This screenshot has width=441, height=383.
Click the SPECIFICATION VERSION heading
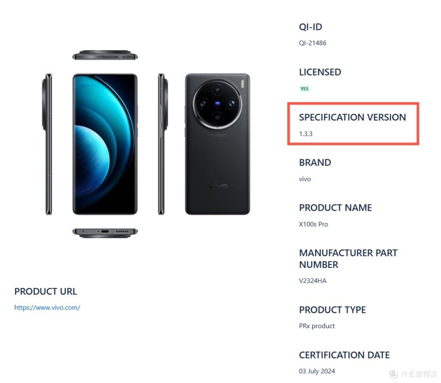(x=352, y=117)
